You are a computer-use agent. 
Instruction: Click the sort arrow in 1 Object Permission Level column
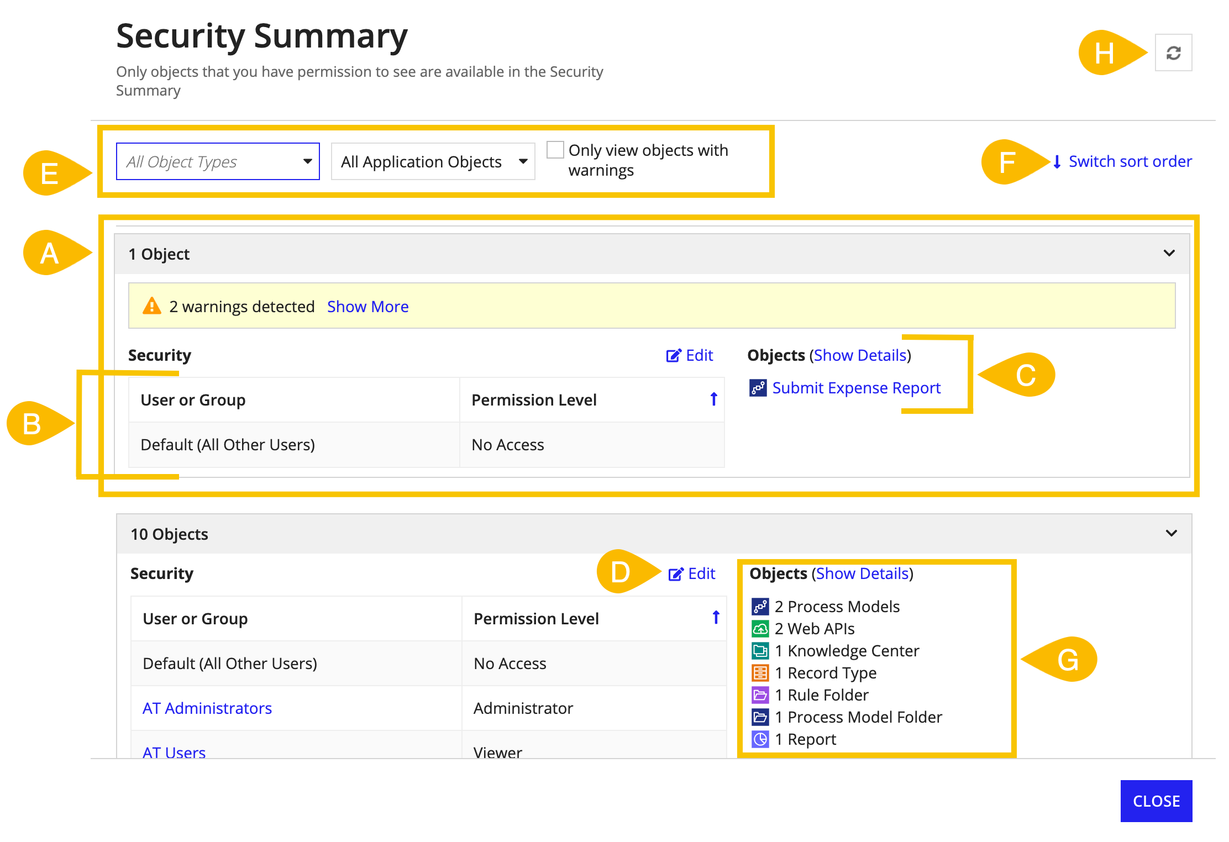click(713, 399)
